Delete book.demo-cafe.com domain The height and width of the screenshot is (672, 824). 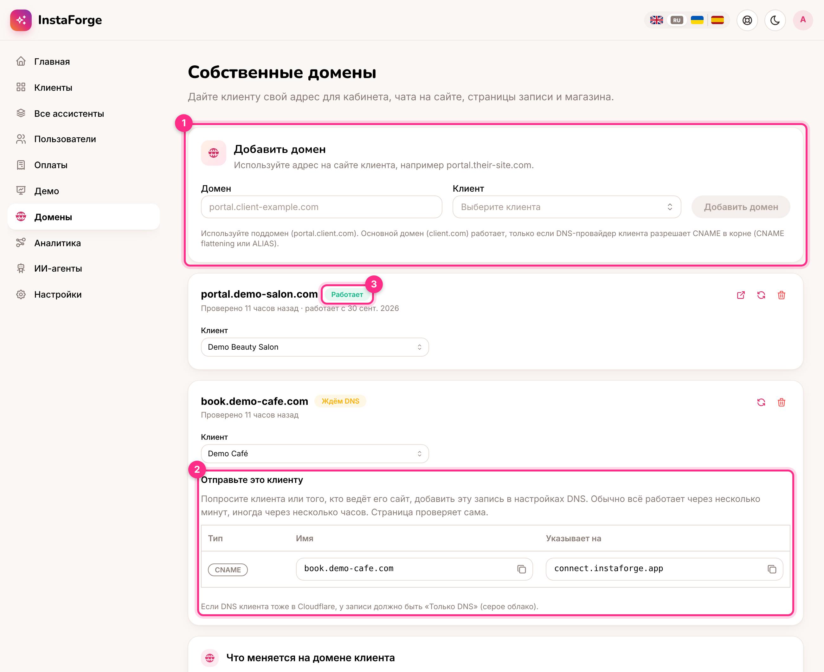[781, 402]
